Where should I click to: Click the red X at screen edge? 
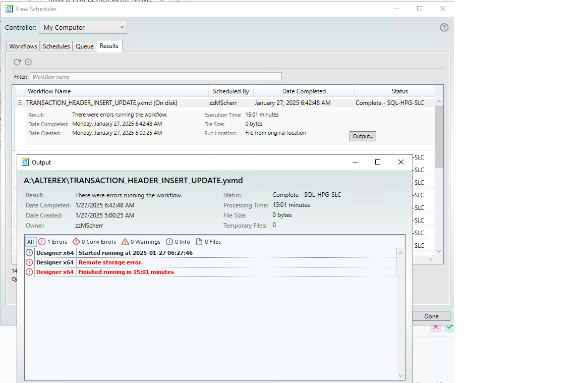[x=435, y=327]
